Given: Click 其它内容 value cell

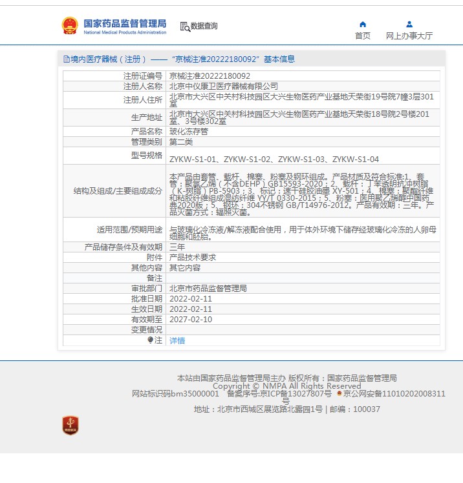Looking at the screenshot, I should tap(185, 268).
